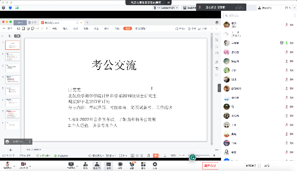Start slideshow with the orange play button
Screen dimensions: 297x171
(155, 155)
